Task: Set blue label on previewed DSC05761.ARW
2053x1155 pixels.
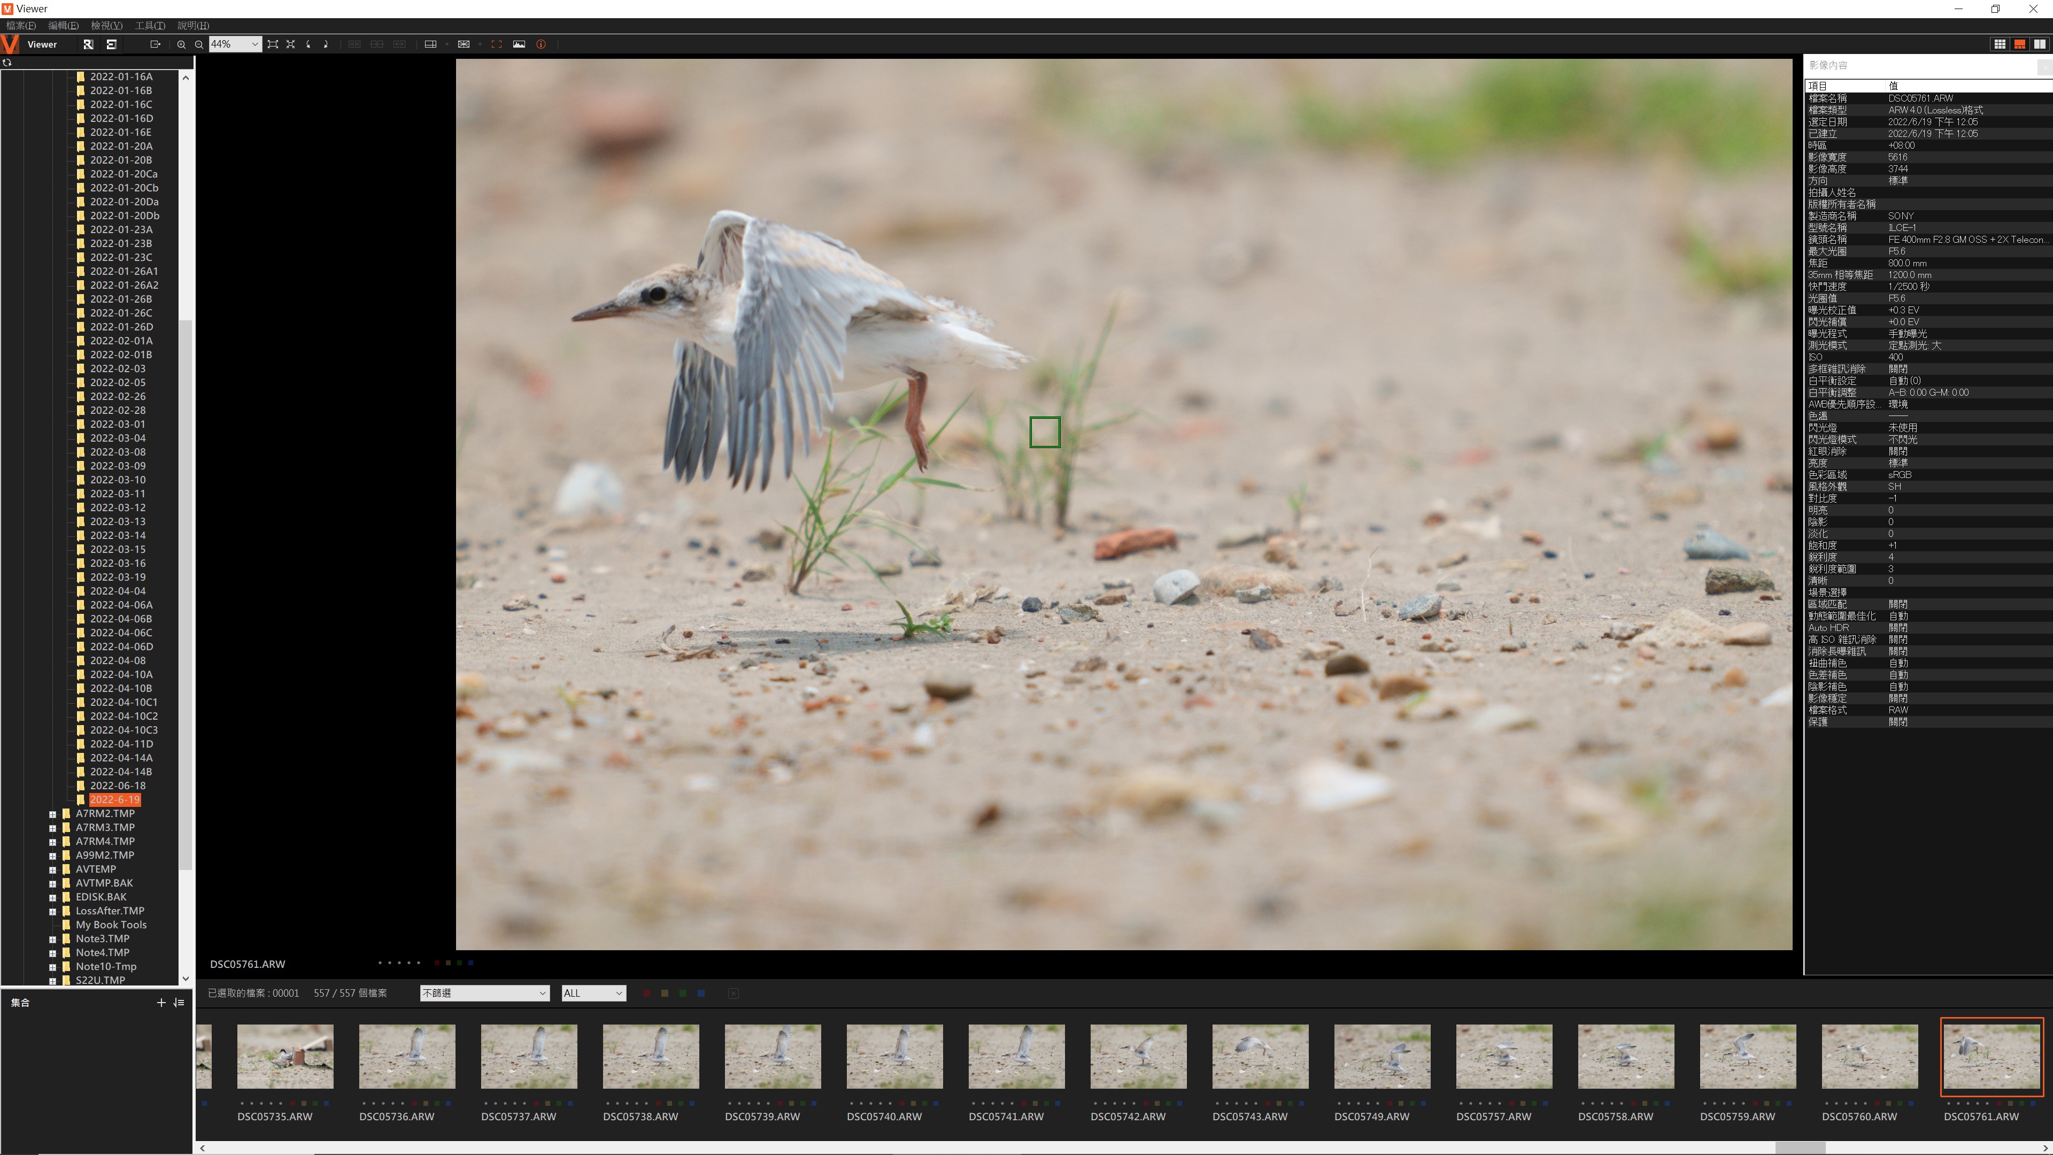Action: (x=470, y=963)
